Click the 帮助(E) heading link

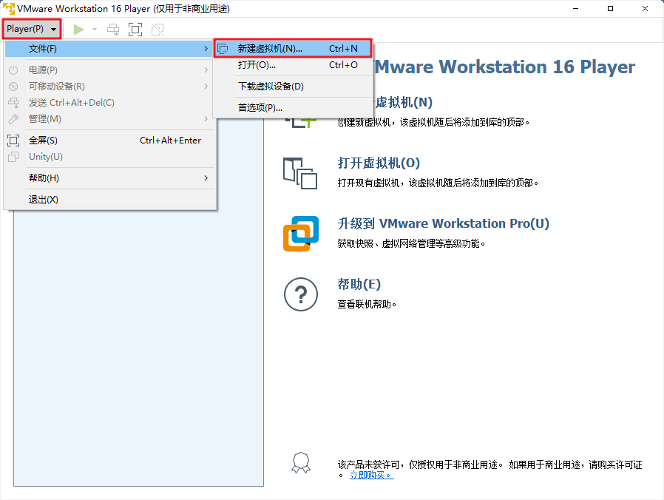[359, 284]
